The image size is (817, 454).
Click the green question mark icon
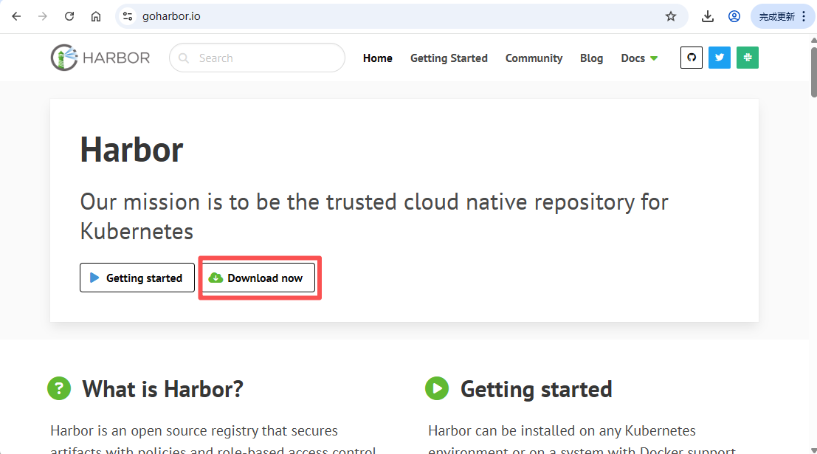coord(59,389)
